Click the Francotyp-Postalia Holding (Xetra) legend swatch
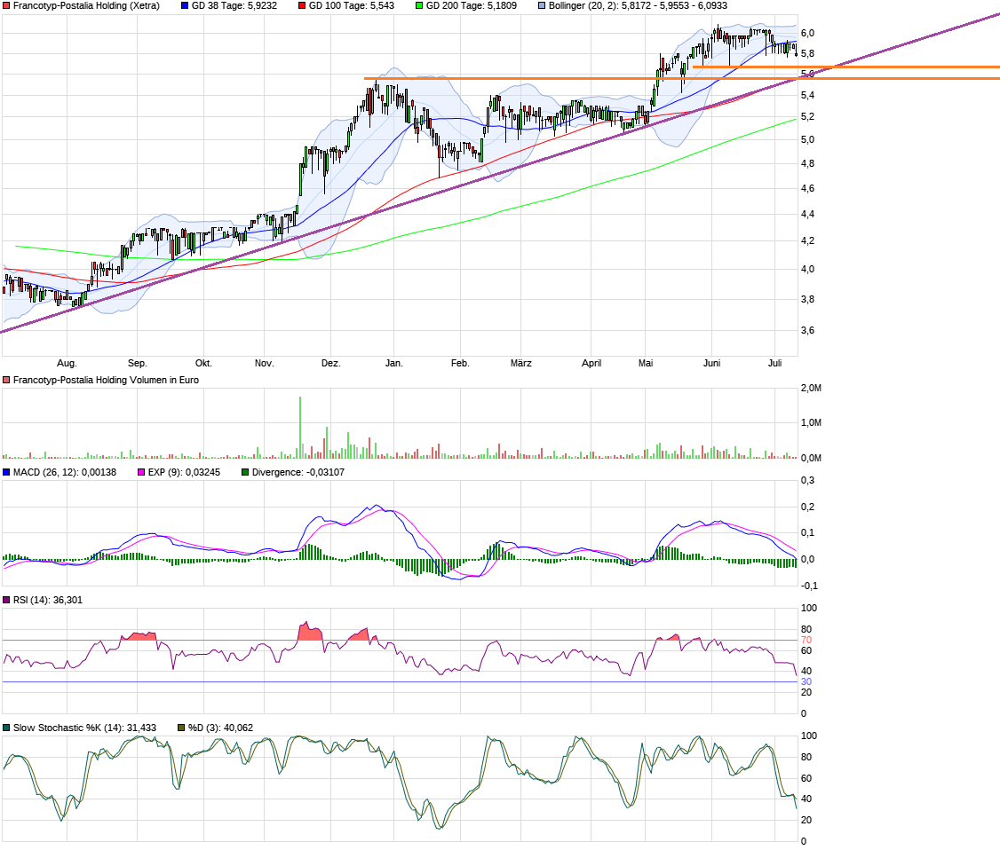This screenshot has height=850, width=1000. [6, 5]
